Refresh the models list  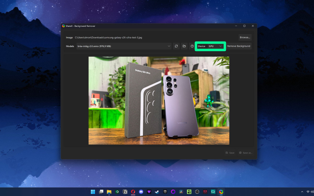click(x=176, y=46)
